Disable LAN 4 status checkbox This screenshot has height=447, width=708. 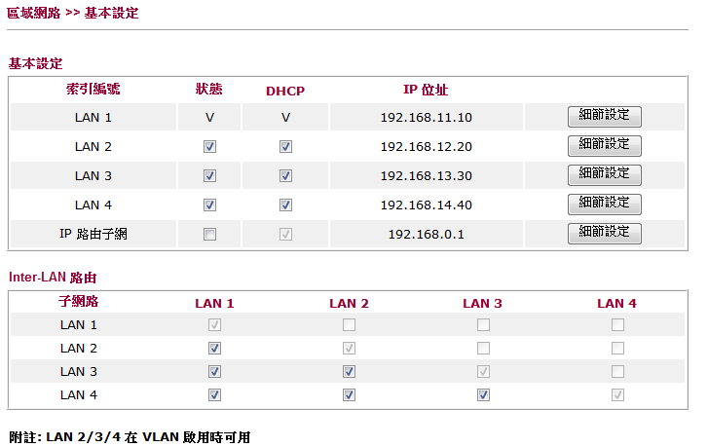tap(209, 205)
